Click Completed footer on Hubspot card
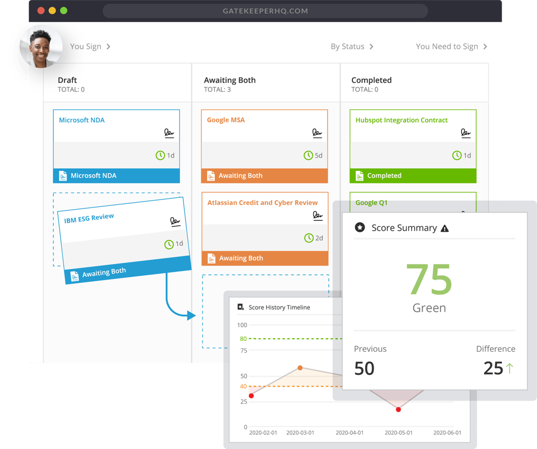 coord(413,176)
